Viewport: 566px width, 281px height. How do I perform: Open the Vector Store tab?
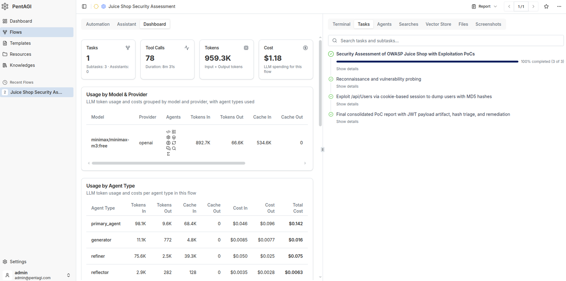[438, 24]
